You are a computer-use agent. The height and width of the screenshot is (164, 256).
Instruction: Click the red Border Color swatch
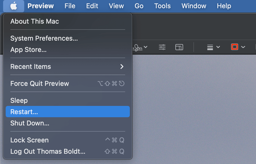pos(235,47)
